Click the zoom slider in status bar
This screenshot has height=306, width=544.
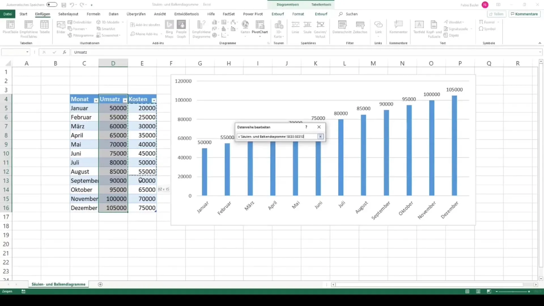point(512,291)
